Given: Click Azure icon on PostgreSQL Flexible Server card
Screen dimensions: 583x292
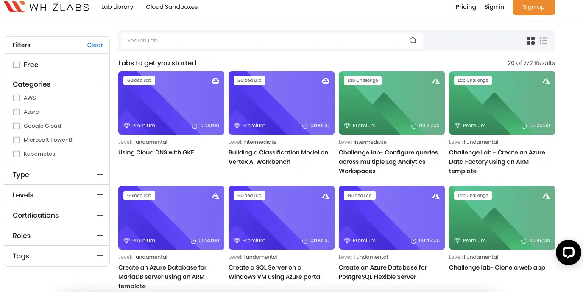Looking at the screenshot, I should [x=436, y=196].
